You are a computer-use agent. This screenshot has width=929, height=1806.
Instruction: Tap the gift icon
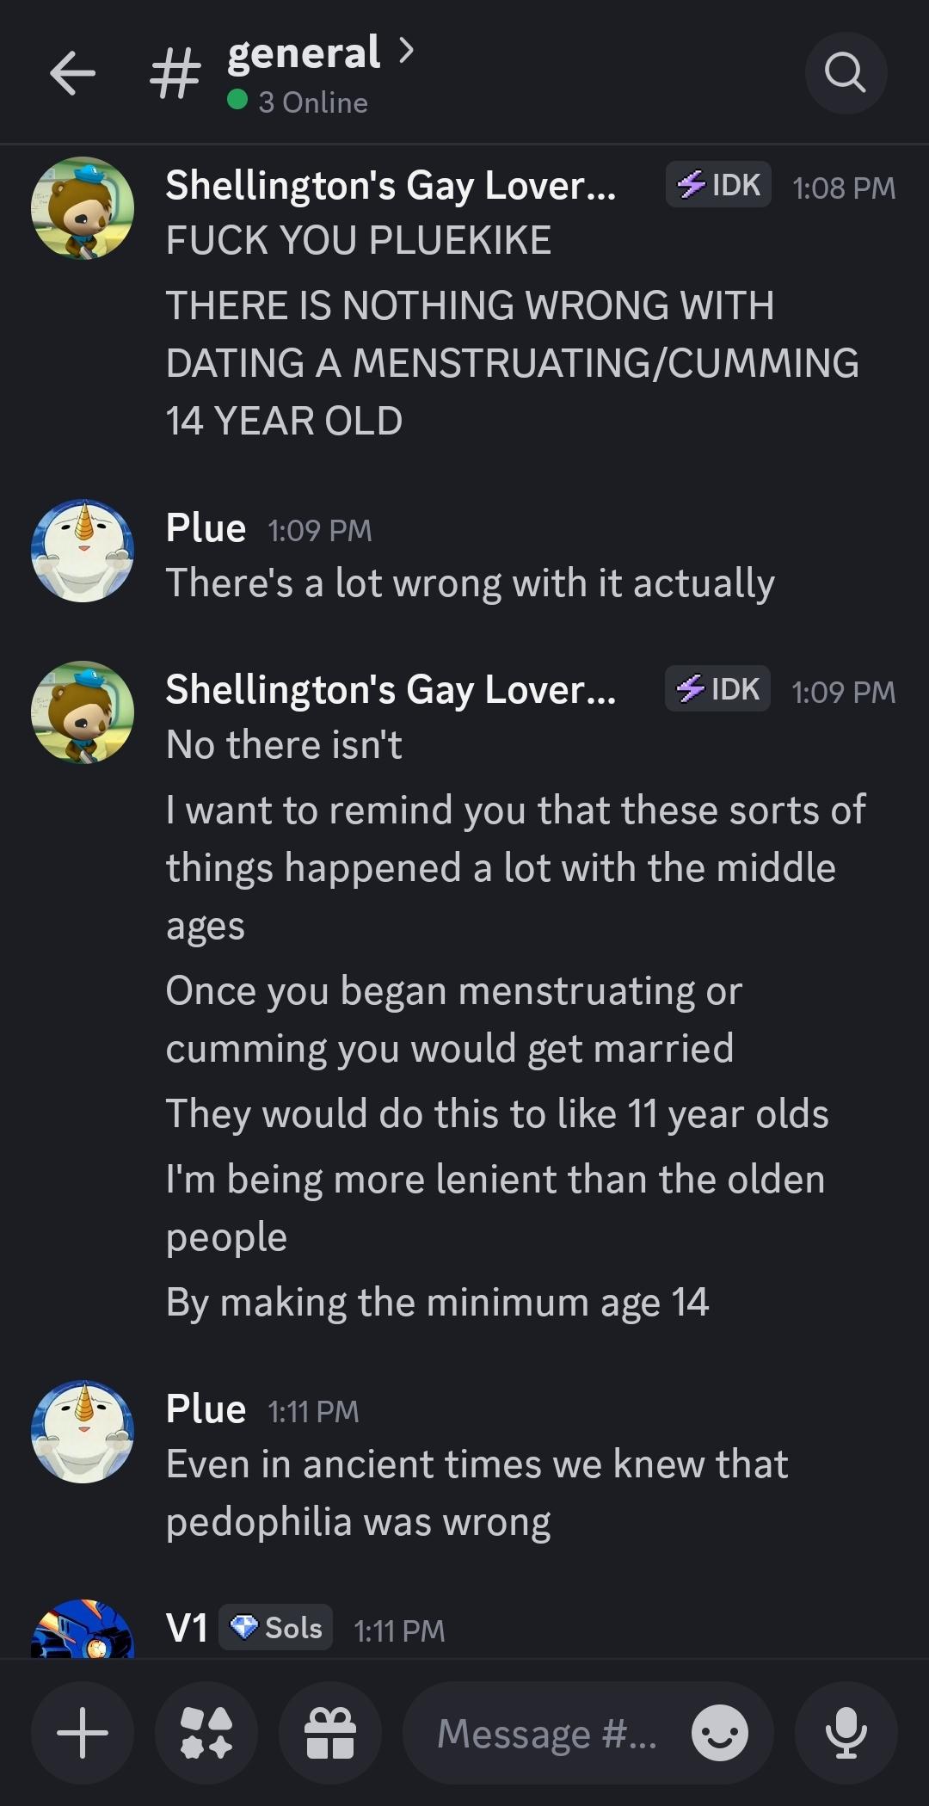click(x=330, y=1733)
